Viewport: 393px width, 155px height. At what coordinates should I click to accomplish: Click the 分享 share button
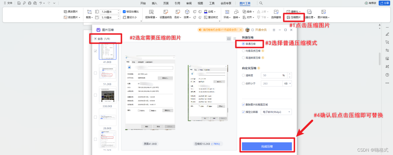tap(385, 3)
